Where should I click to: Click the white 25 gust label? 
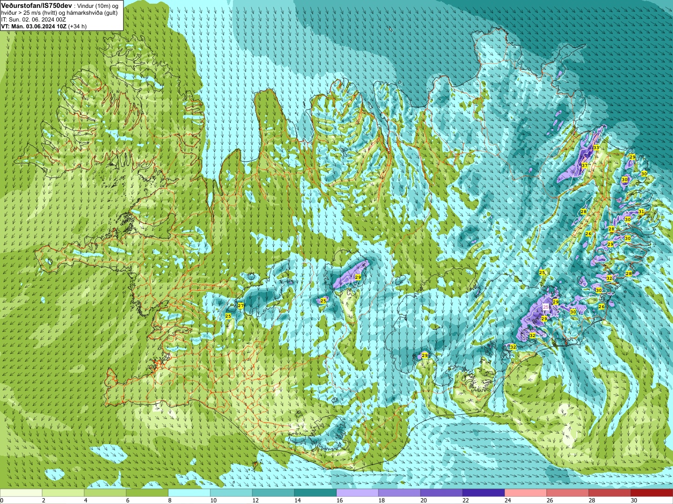point(546,306)
